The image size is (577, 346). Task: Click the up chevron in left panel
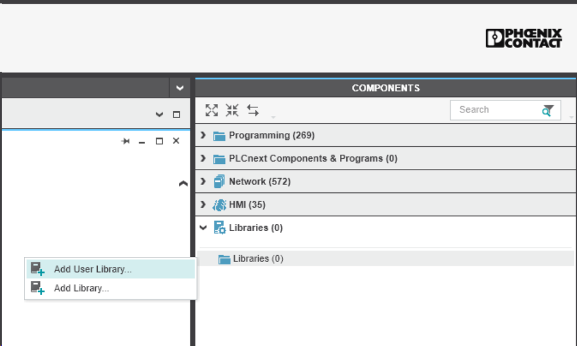[x=183, y=184]
